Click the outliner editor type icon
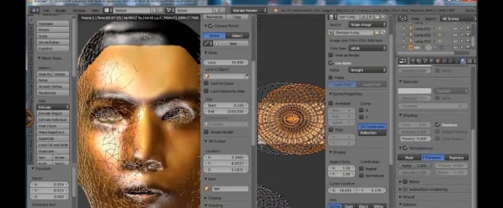The image size is (503, 208). point(402,19)
